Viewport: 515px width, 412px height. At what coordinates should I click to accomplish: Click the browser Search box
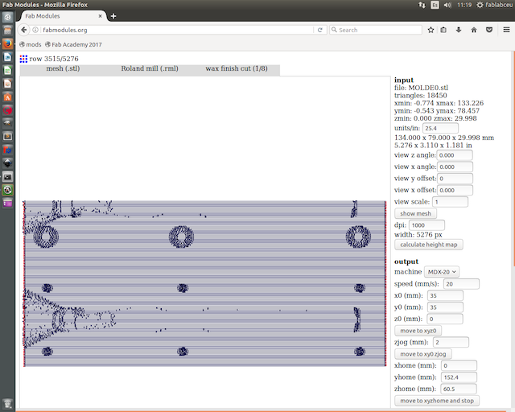coord(376,30)
